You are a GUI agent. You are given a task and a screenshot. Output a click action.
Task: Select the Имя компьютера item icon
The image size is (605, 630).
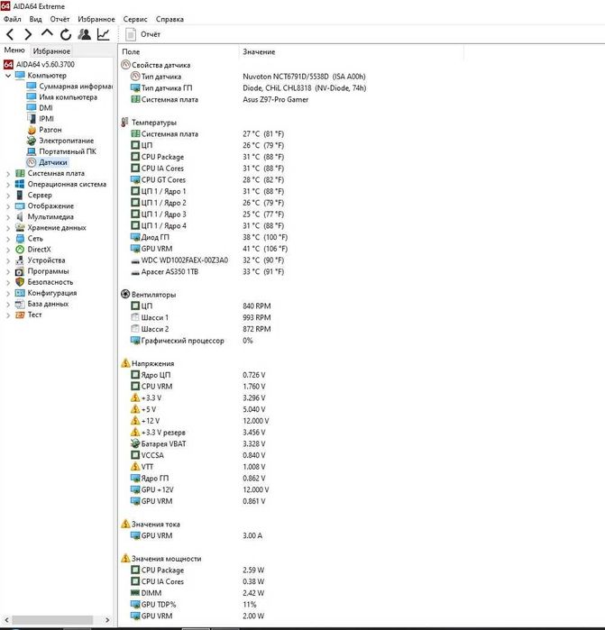click(x=32, y=96)
